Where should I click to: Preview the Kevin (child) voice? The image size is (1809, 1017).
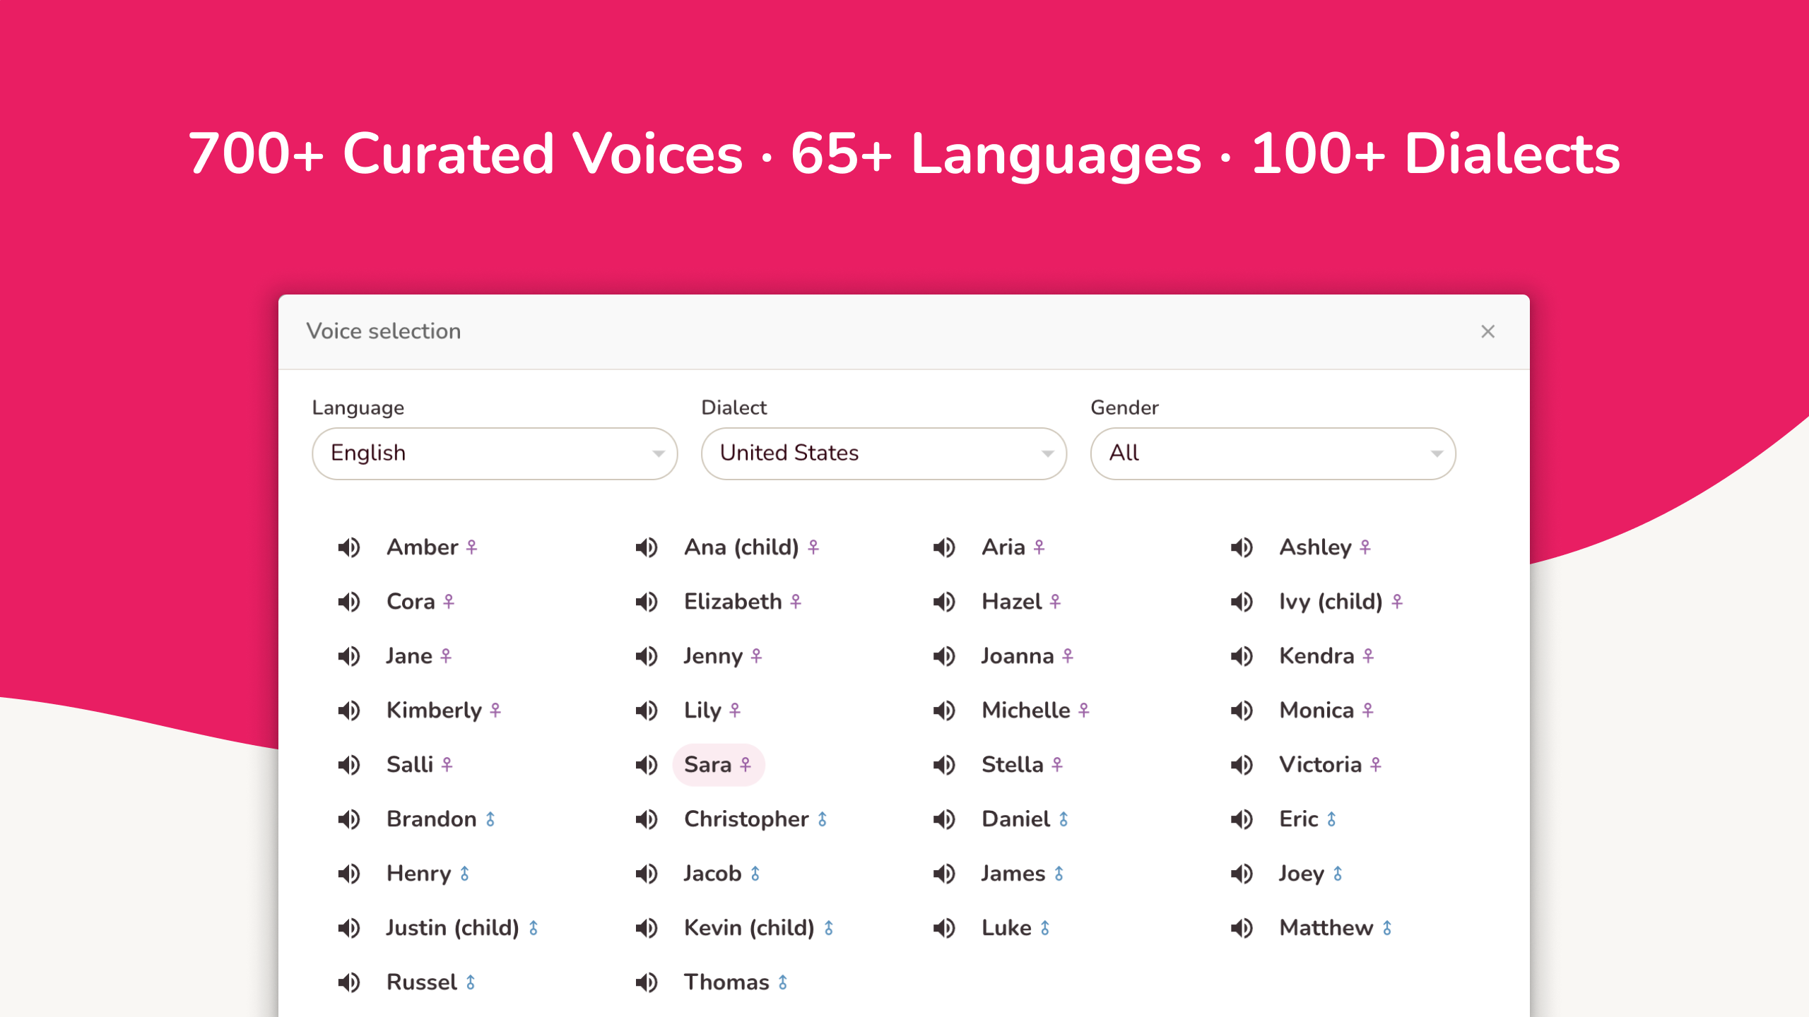646,928
